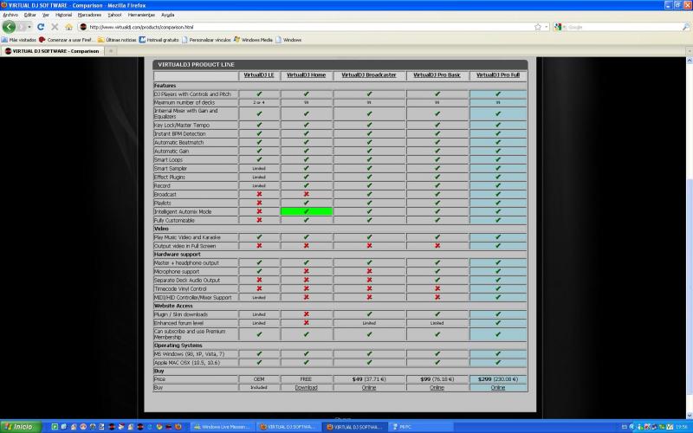Viewport: 693px width, 433px height.
Task: Go back with the green Back arrow
Action: tap(9, 27)
